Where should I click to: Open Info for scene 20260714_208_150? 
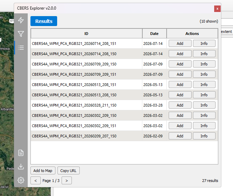pyautogui.click(x=204, y=54)
